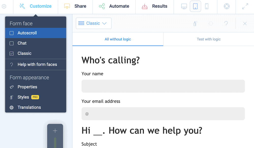This screenshot has height=148, width=254.
Task: Click the spray-can styles icon in preview toolbar
Action: pyautogui.click(x=195, y=23)
